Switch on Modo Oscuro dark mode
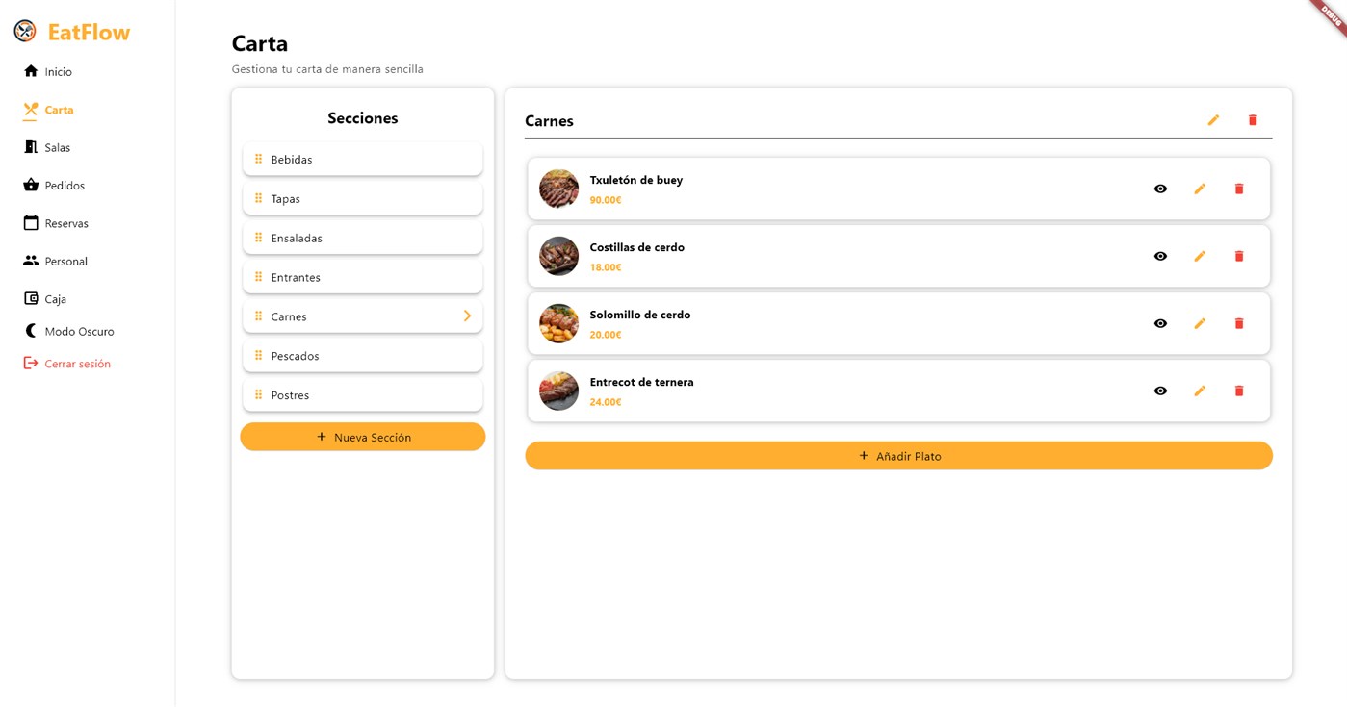This screenshot has width=1347, height=707. pos(68,331)
